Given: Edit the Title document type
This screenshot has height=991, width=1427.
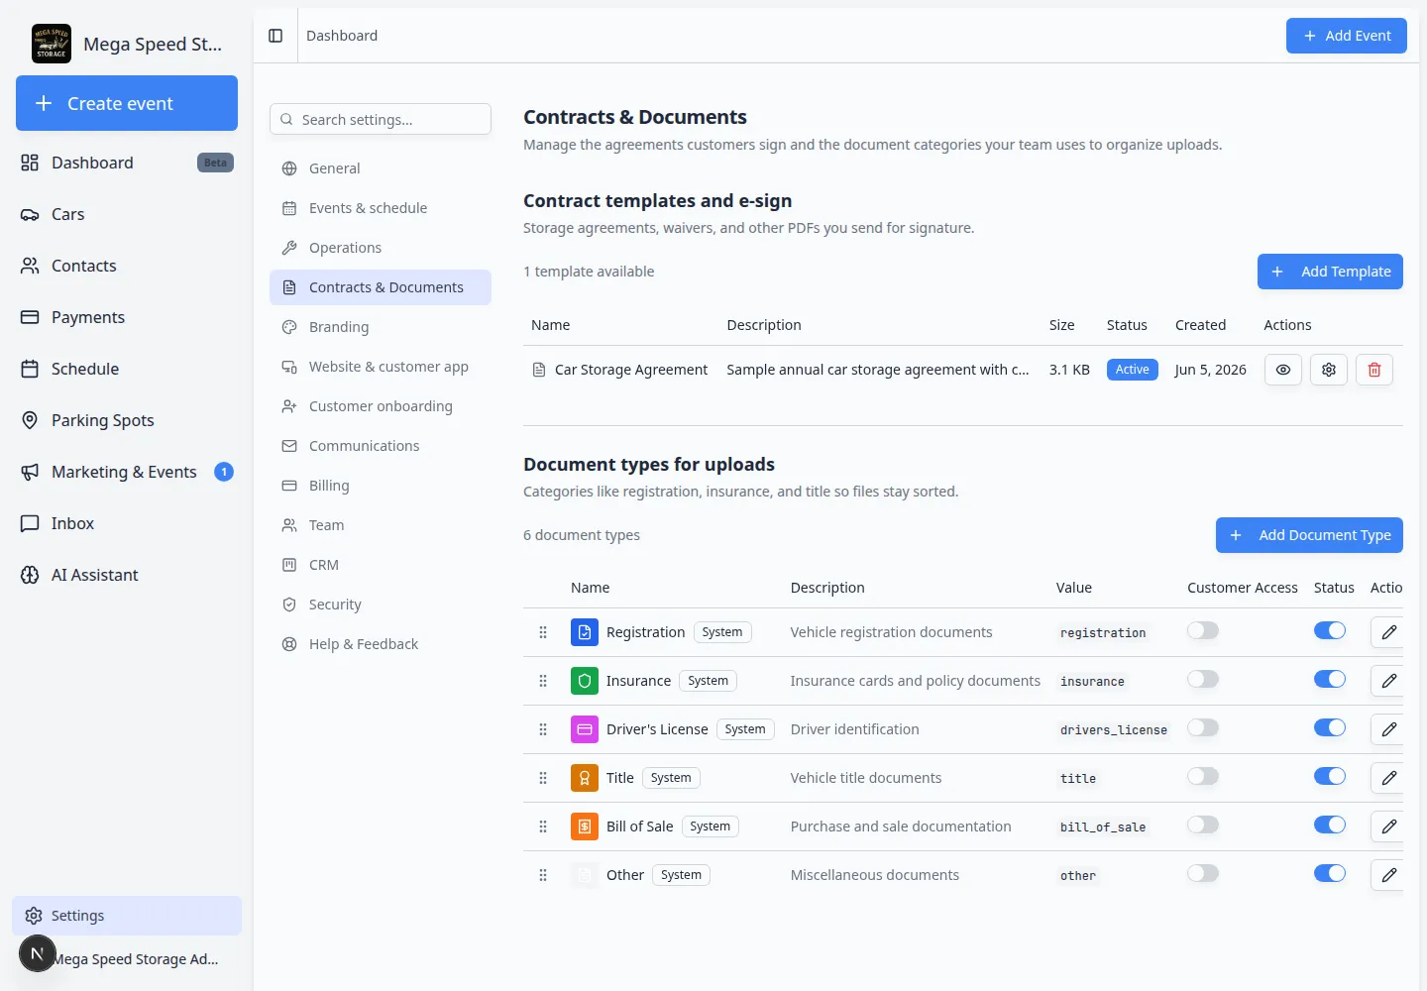Looking at the screenshot, I should (x=1389, y=778).
